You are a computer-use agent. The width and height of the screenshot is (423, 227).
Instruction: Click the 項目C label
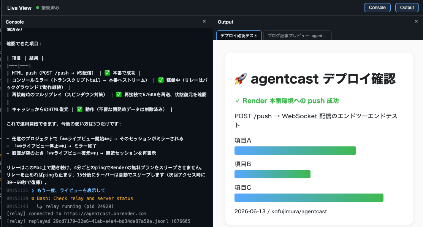tap(243, 187)
